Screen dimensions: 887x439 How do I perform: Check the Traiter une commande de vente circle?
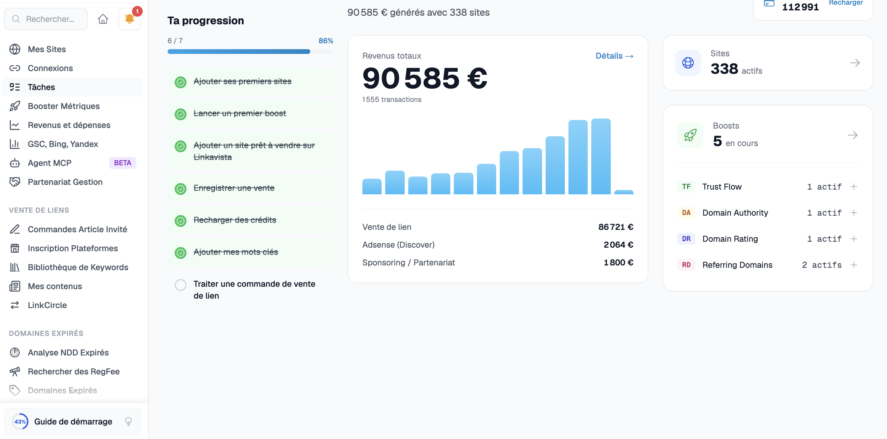coord(180,285)
